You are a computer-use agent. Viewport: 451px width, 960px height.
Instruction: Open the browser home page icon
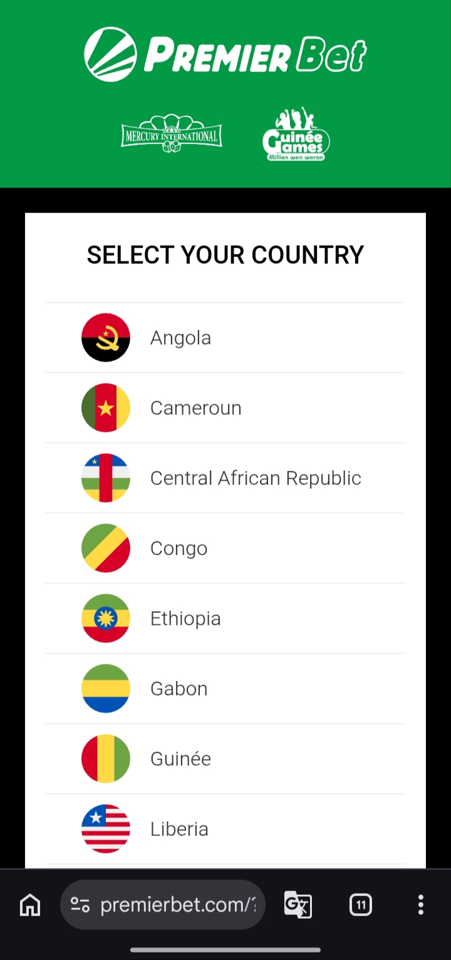point(30,905)
